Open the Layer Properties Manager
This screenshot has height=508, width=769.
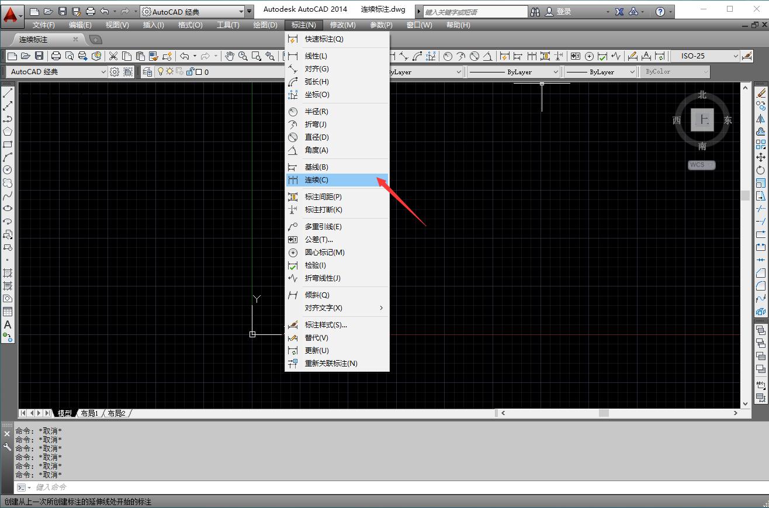pyautogui.click(x=147, y=71)
